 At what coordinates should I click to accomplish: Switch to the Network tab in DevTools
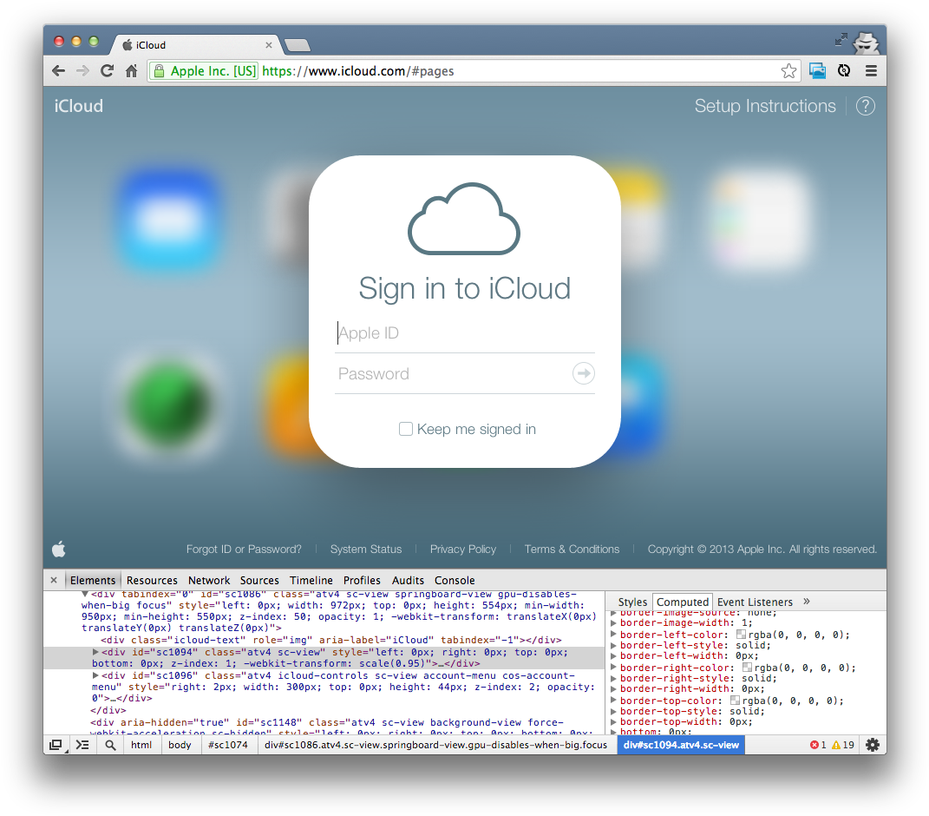209,580
